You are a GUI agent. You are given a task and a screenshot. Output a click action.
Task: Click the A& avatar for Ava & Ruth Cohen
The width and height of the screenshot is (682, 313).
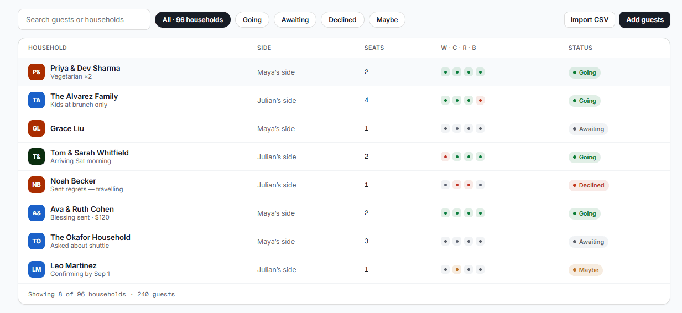pyautogui.click(x=37, y=213)
